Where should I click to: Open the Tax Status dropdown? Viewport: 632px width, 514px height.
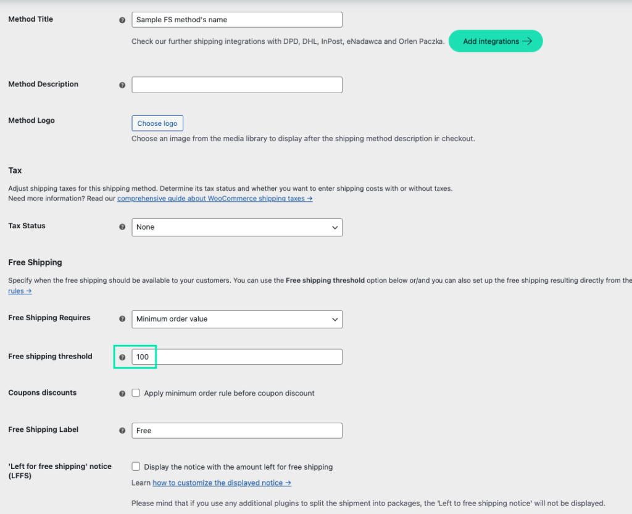[x=237, y=227]
